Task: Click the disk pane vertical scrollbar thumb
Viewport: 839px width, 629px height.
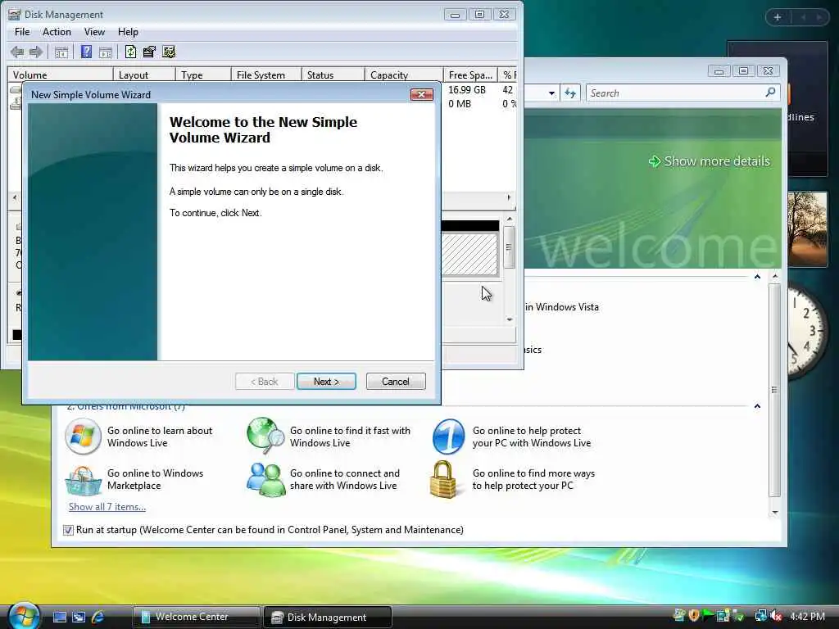Action: 510,247
